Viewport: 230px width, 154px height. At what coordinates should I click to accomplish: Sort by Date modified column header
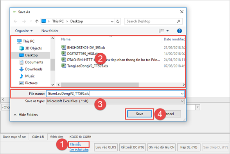(x=174, y=39)
